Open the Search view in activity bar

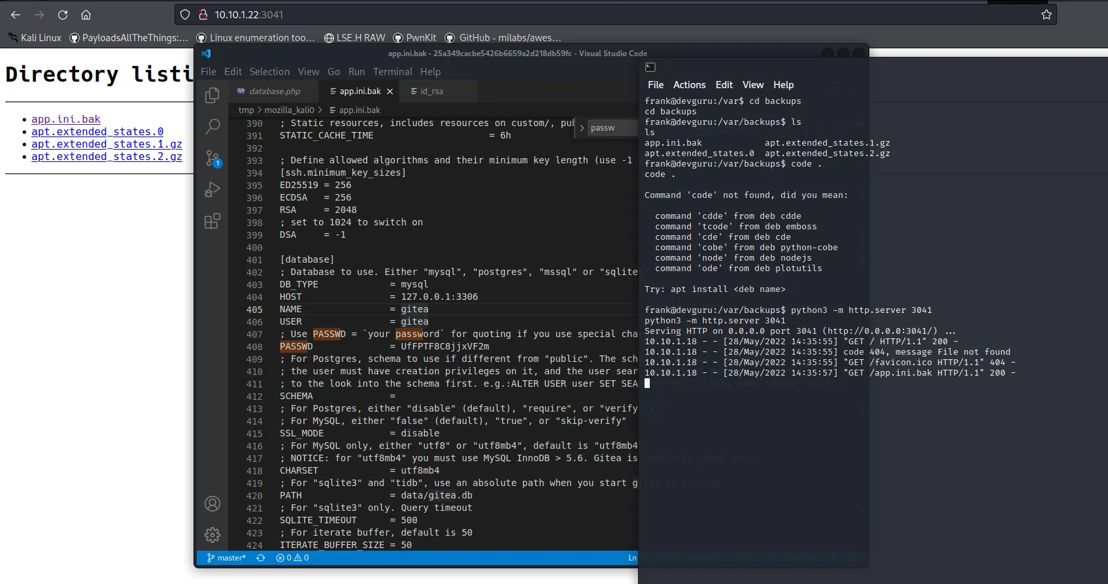212,126
